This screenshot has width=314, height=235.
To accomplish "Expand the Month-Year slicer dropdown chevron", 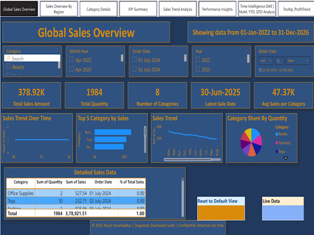I will tap(120, 51).
